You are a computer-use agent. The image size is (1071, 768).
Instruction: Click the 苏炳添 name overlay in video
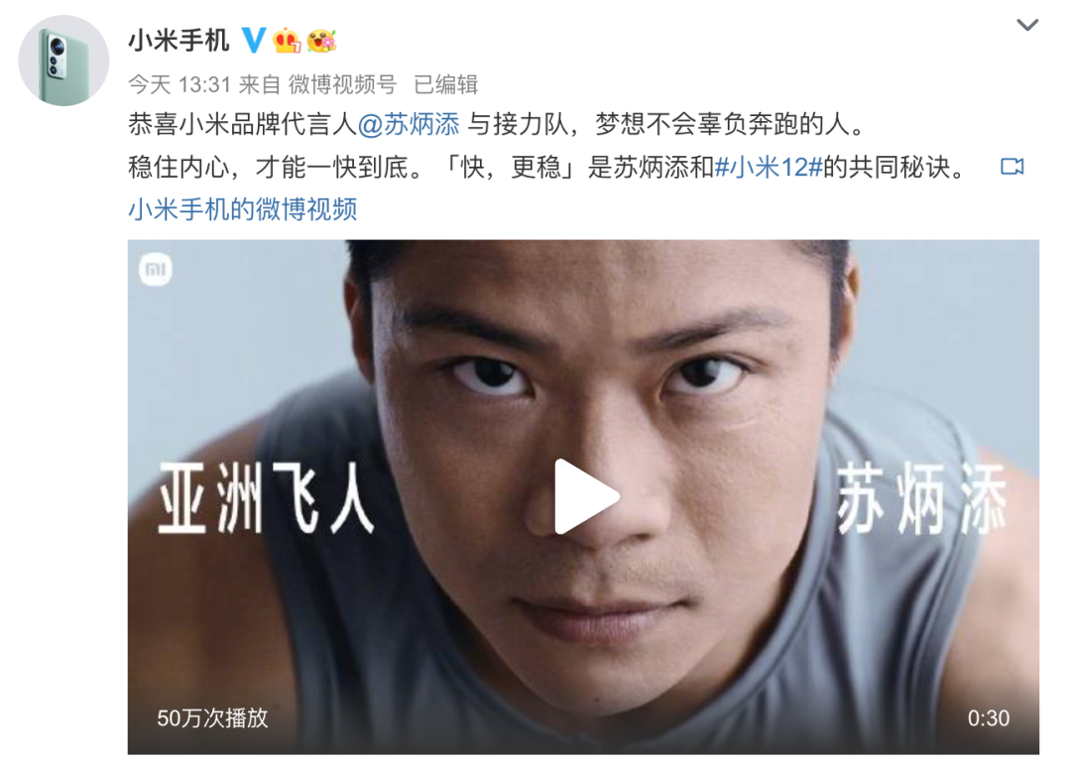click(921, 498)
